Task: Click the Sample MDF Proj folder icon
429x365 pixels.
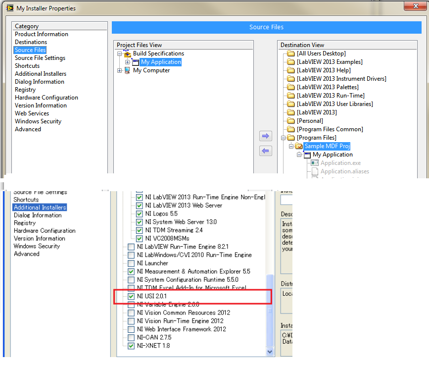Action: coord(299,146)
